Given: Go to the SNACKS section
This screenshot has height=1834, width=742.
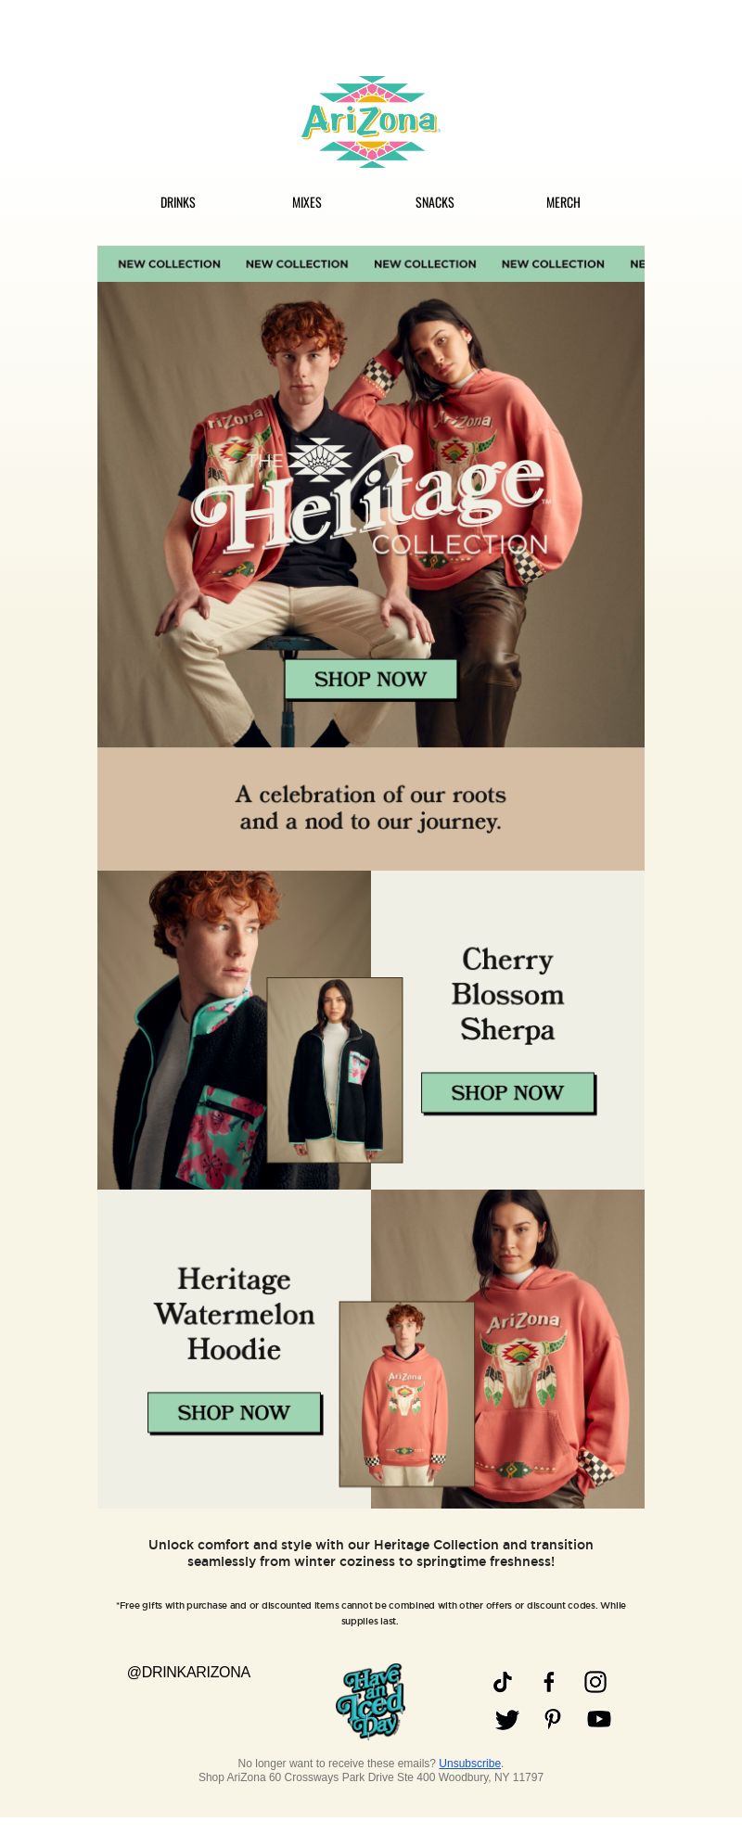Looking at the screenshot, I should click(435, 202).
